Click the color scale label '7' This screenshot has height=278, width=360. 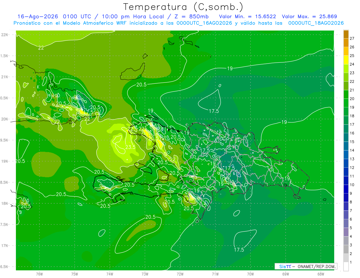pyautogui.click(x=351, y=211)
